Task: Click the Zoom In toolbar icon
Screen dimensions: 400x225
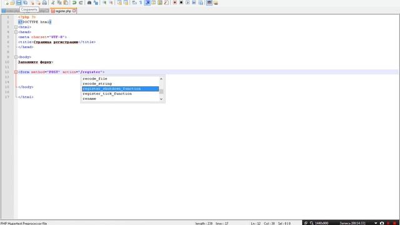Action: 104,2
